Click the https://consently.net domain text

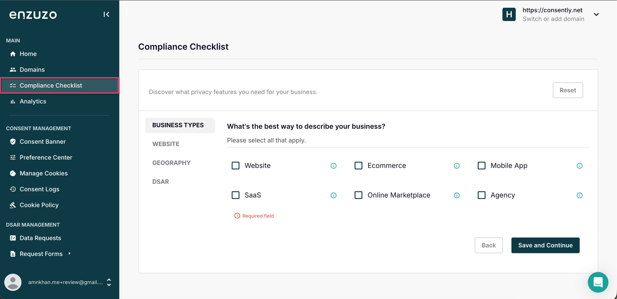tap(552, 10)
